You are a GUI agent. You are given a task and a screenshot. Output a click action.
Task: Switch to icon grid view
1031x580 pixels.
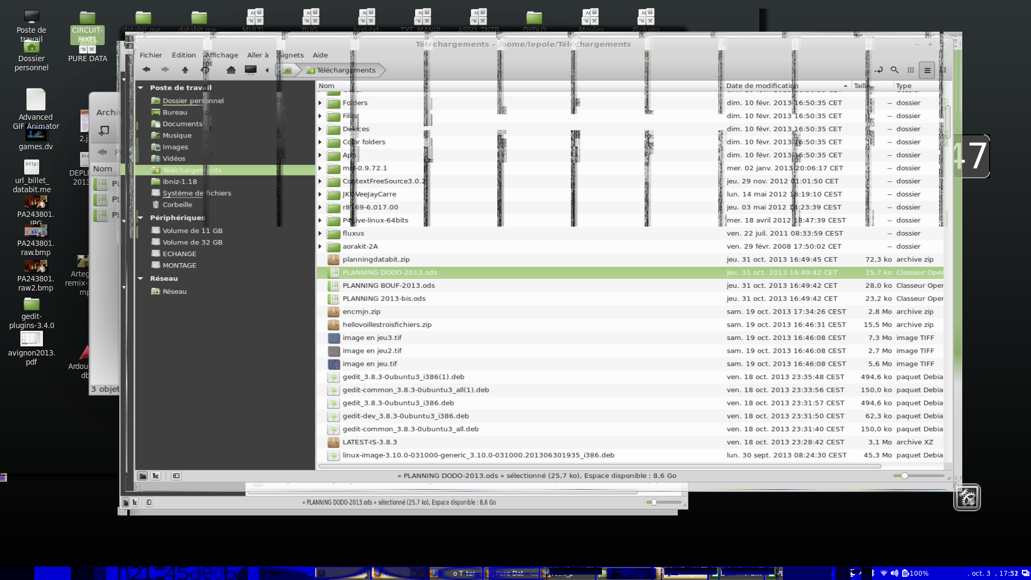(x=911, y=70)
